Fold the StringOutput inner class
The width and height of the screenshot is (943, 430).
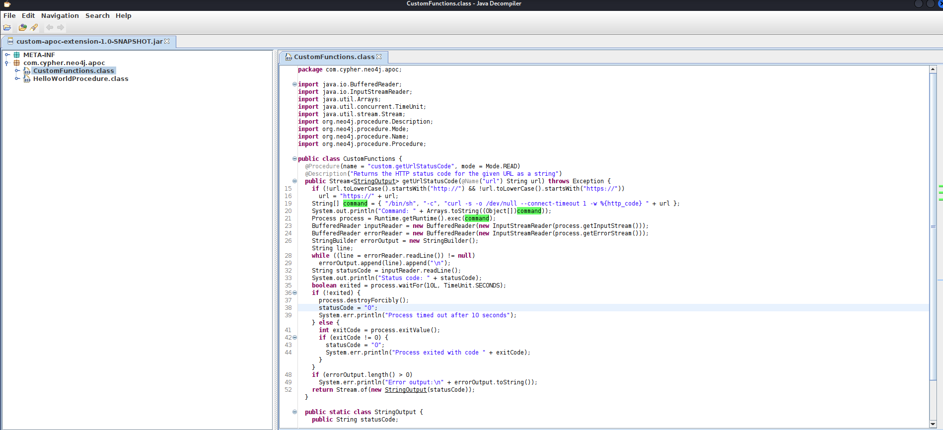(x=294, y=412)
